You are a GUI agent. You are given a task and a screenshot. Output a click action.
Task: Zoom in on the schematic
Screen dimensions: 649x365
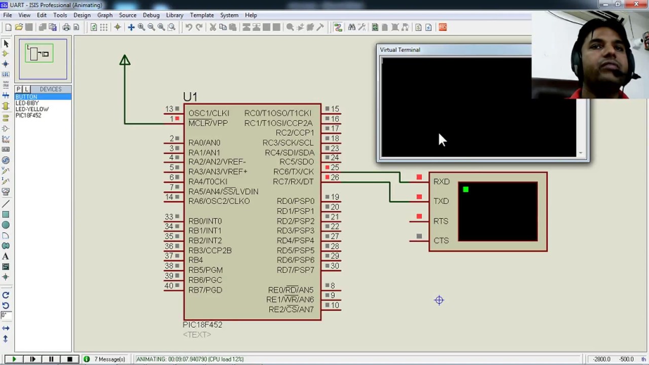coord(141,27)
